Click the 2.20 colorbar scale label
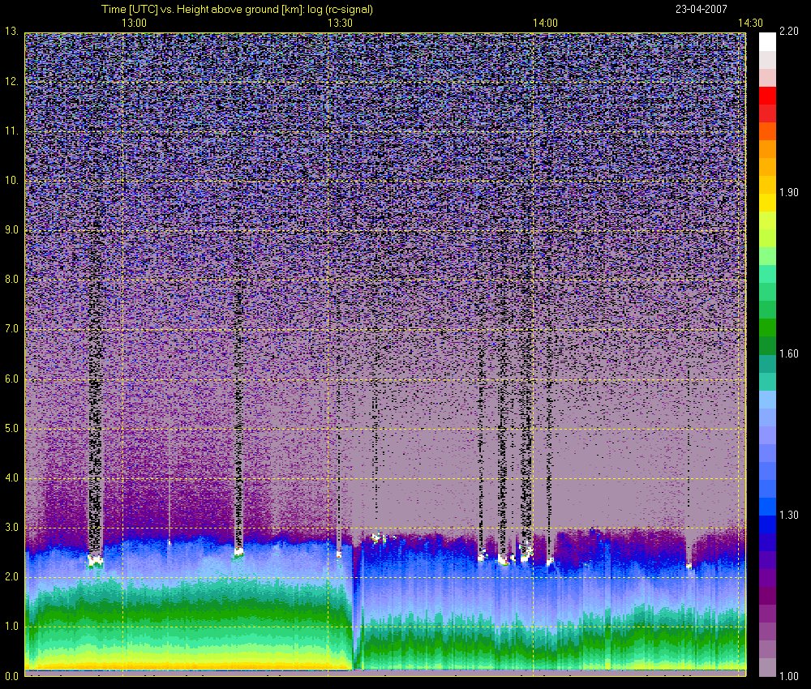The image size is (811, 689). [789, 31]
